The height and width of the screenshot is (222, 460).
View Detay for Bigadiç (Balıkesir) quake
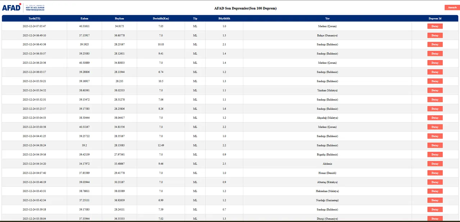click(435, 154)
